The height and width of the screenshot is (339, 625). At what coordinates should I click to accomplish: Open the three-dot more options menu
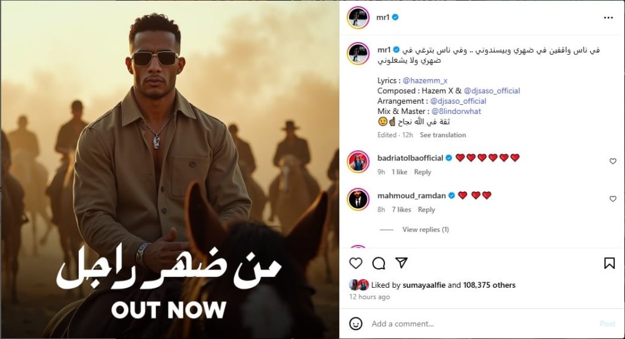tap(609, 18)
